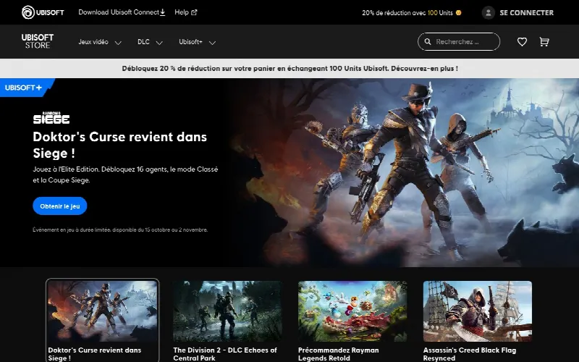The height and width of the screenshot is (362, 579).
Task: Expand the Jeux vidéo chevron
Action: pos(118,43)
